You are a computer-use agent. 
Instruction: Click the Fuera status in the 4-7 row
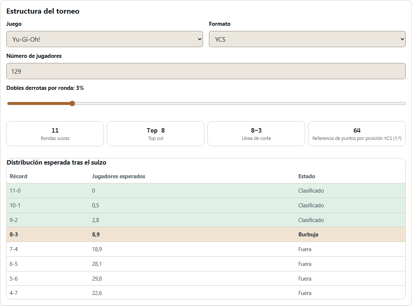tap(305, 293)
